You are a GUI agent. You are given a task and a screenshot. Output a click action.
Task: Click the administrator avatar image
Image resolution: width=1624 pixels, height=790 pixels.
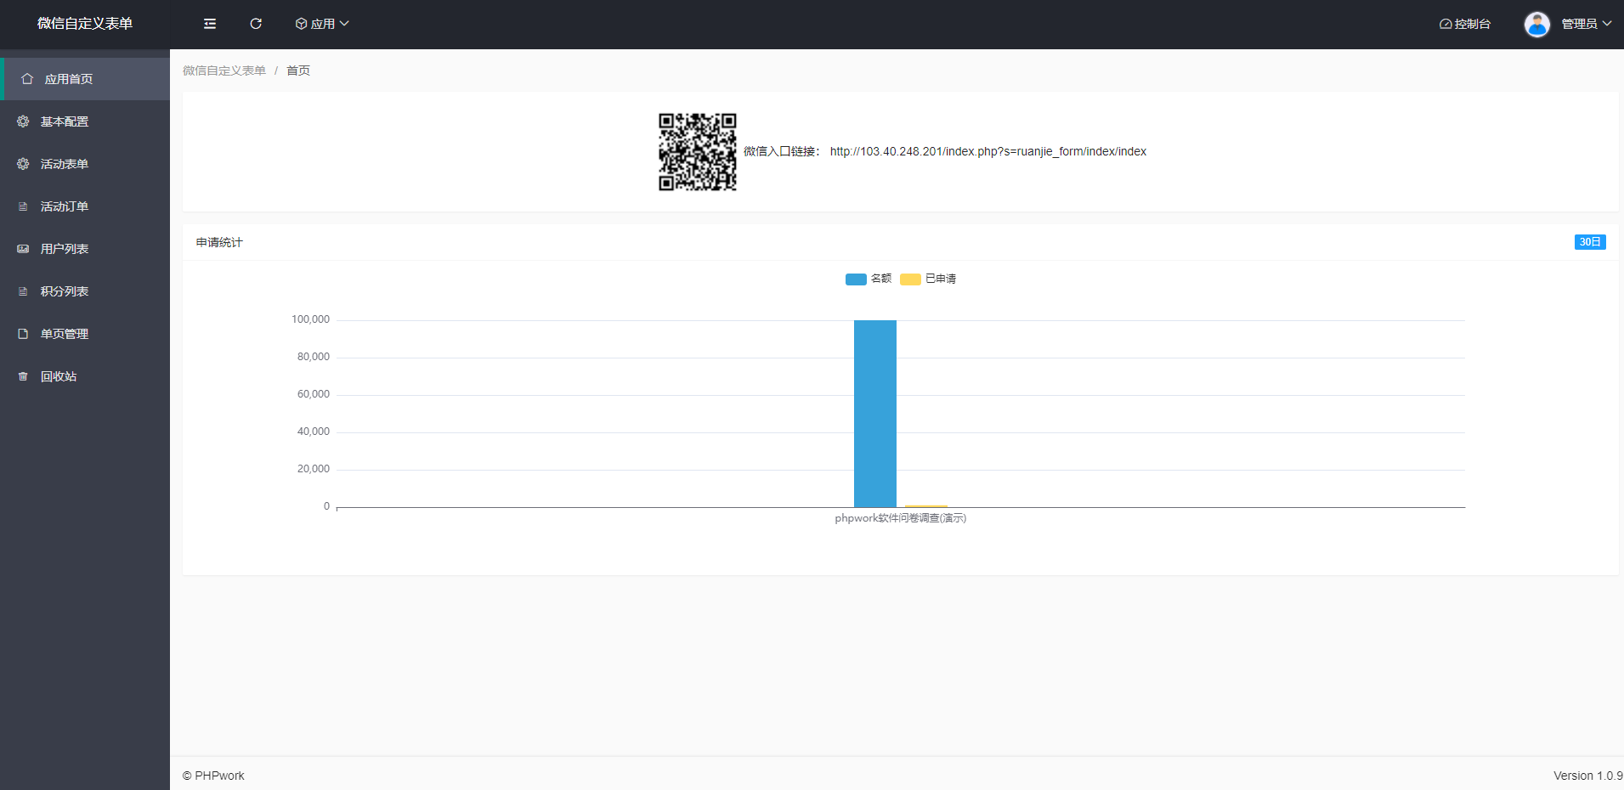point(1536,24)
